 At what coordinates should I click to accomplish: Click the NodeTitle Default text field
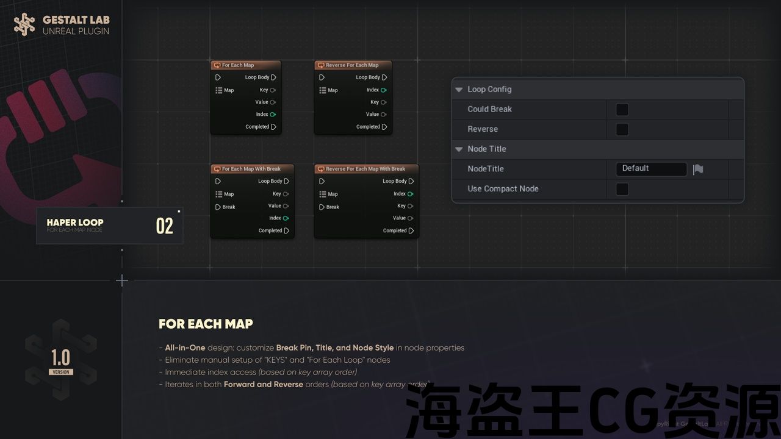(x=650, y=169)
